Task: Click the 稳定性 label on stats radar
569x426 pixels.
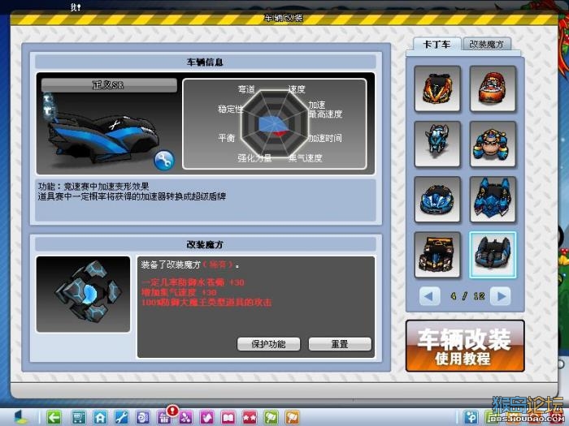Action: click(230, 109)
